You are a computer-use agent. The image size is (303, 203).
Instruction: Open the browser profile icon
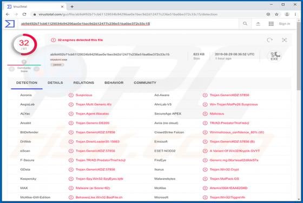point(287,14)
